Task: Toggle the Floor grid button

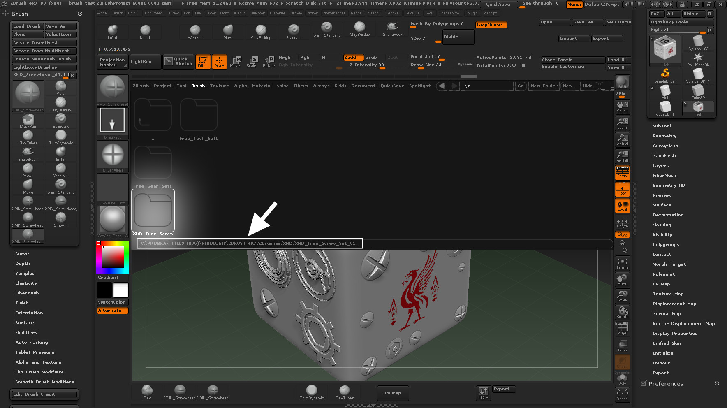Action: pyautogui.click(x=622, y=190)
